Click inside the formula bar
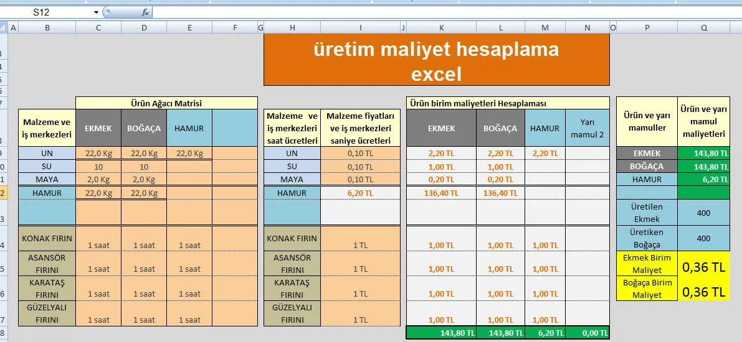 click(436, 12)
